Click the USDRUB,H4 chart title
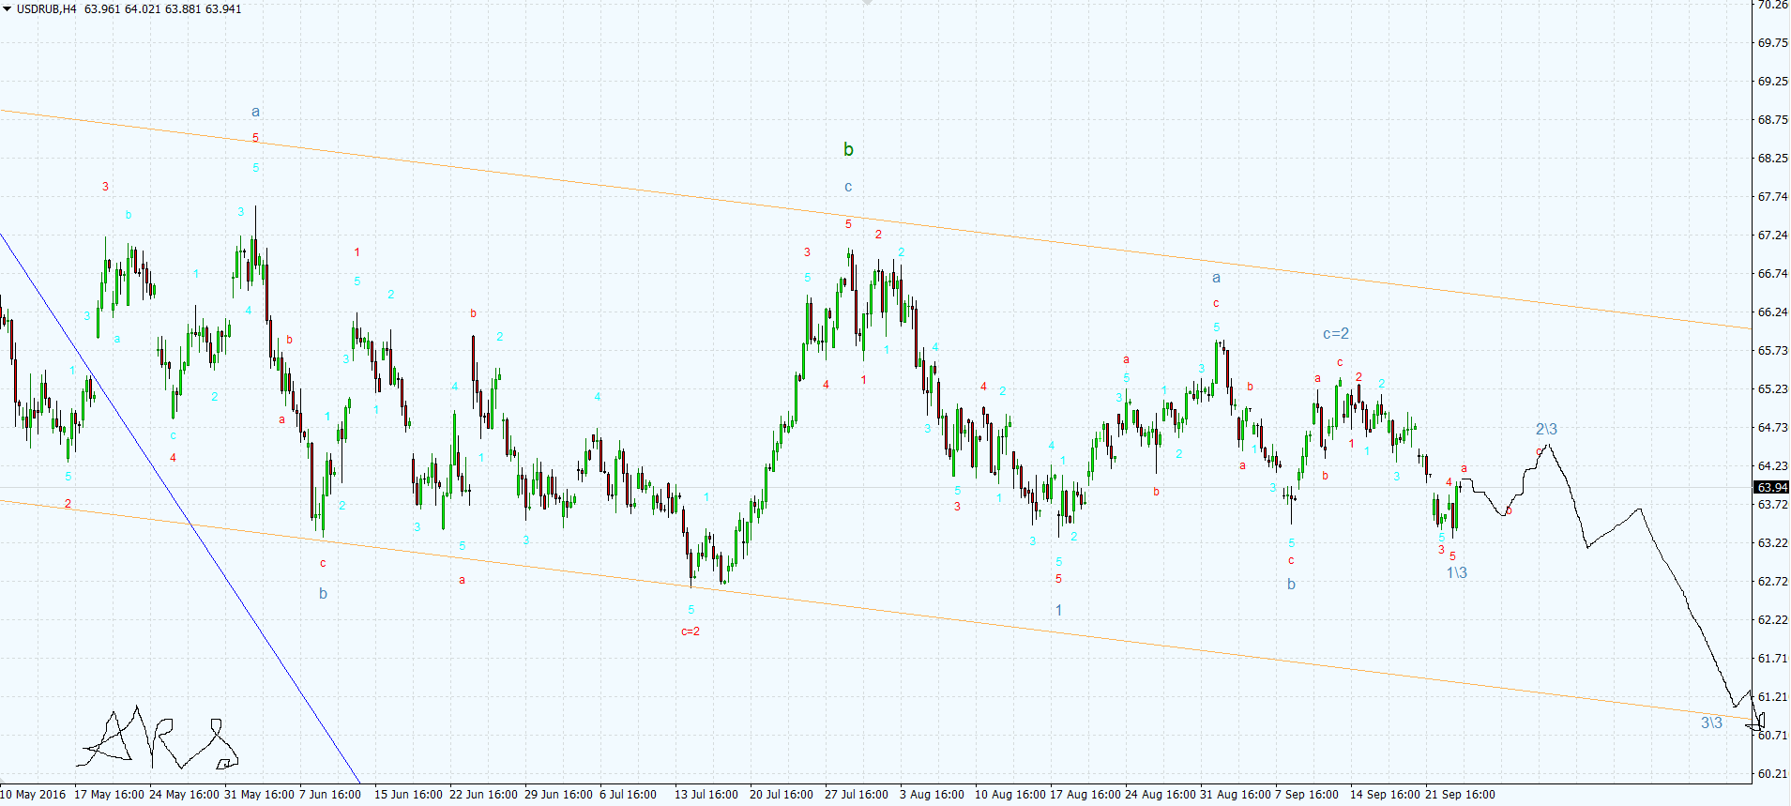 (47, 8)
